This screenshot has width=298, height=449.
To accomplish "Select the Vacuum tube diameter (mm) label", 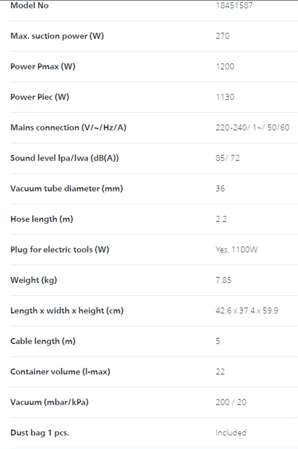I will tap(67, 189).
